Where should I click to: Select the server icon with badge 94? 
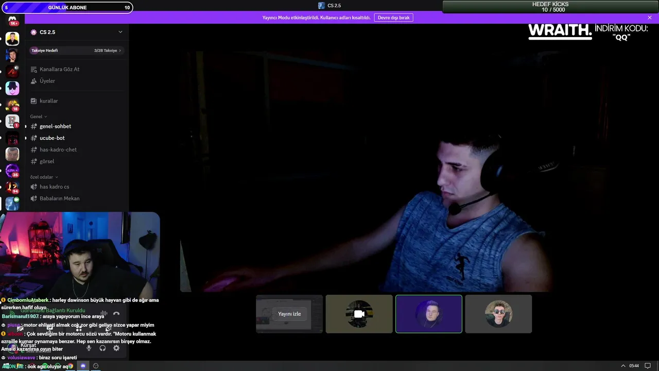[12, 187]
